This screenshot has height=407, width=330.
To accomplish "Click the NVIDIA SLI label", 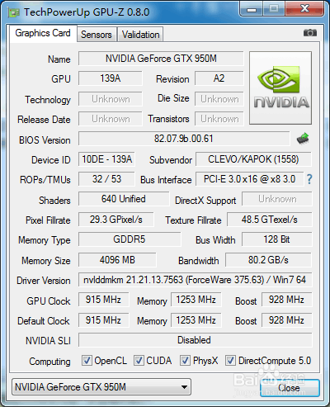I will point(48,341).
